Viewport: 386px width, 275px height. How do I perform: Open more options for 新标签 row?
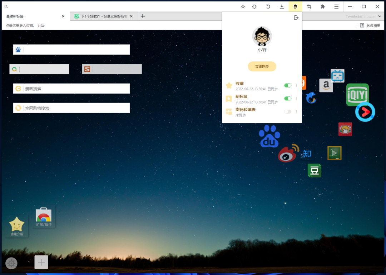296,98
